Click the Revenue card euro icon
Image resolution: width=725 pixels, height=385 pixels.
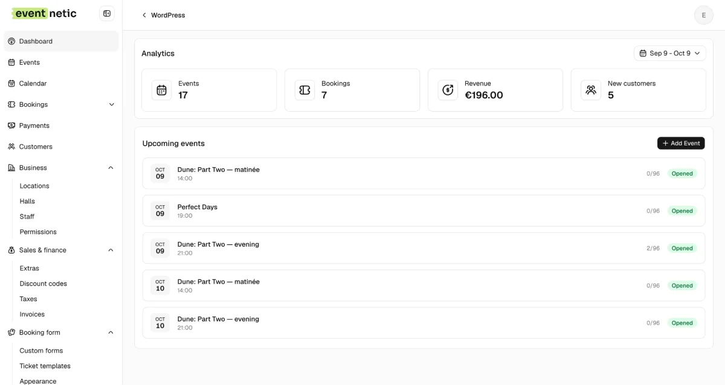pos(448,90)
